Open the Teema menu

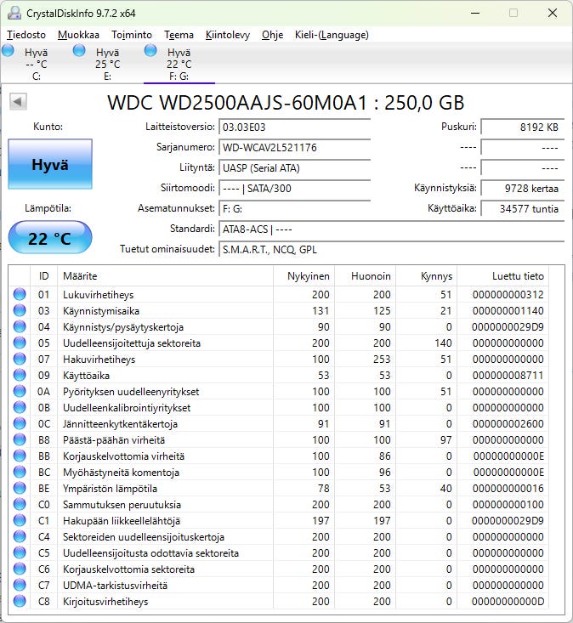[179, 35]
